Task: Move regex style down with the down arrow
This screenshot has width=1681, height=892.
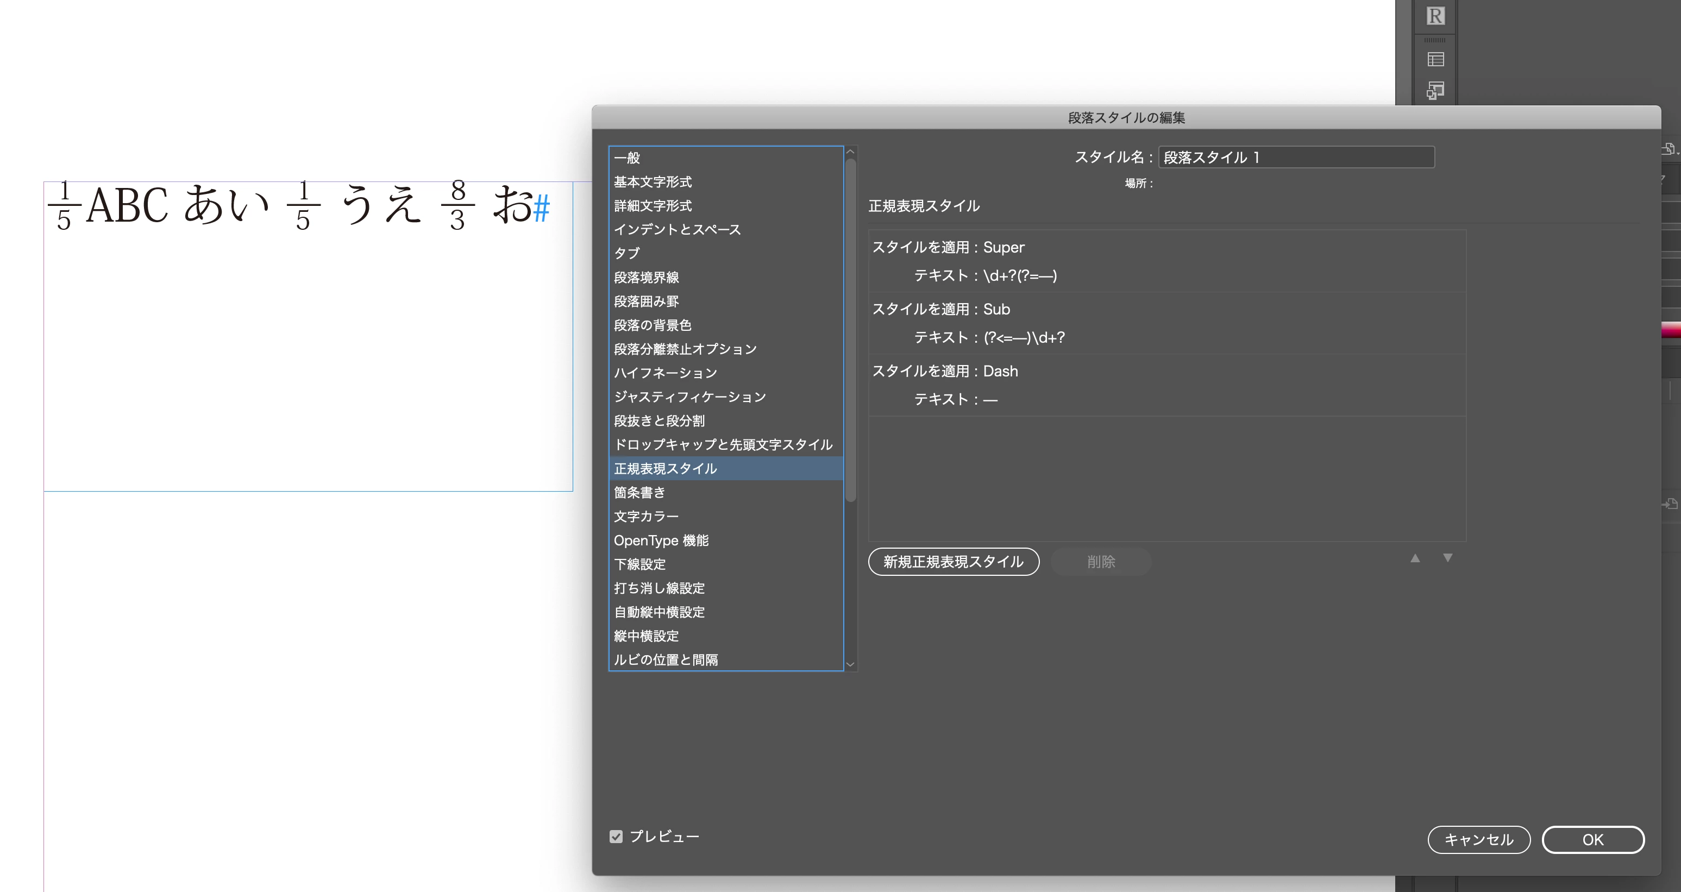Action: pyautogui.click(x=1447, y=558)
